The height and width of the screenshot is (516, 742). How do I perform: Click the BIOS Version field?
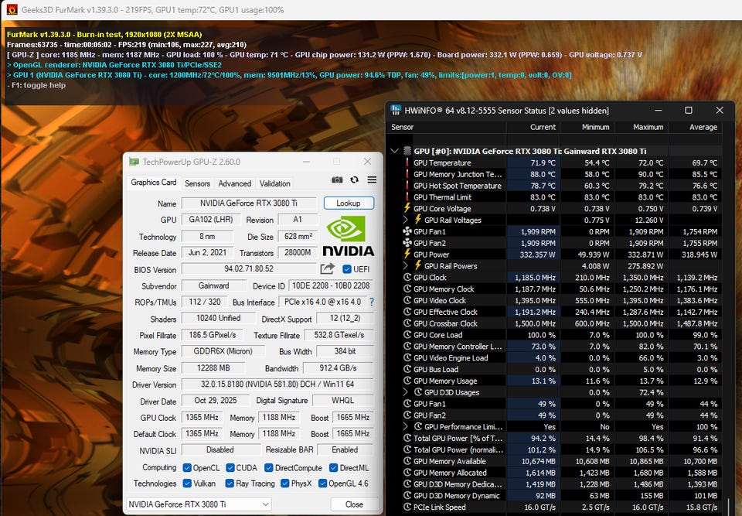coord(249,268)
